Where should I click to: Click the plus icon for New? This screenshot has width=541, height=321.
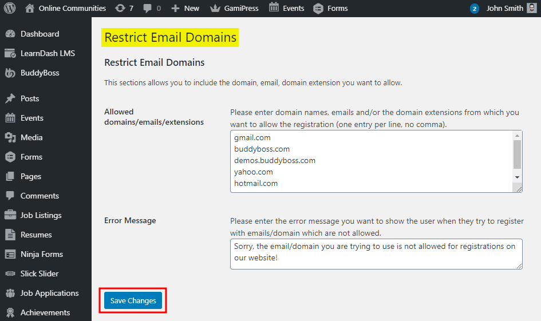(175, 8)
